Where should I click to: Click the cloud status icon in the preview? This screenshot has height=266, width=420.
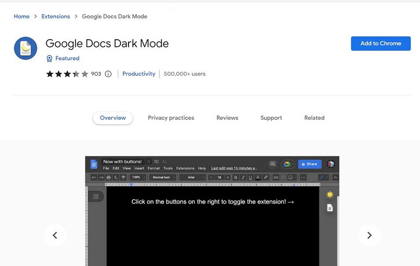[x=164, y=161]
